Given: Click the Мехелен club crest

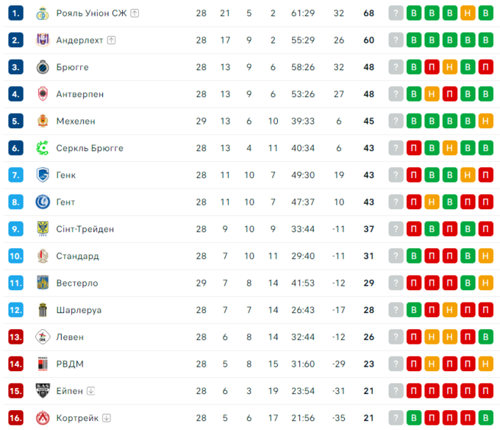Looking at the screenshot, I should tap(43, 121).
